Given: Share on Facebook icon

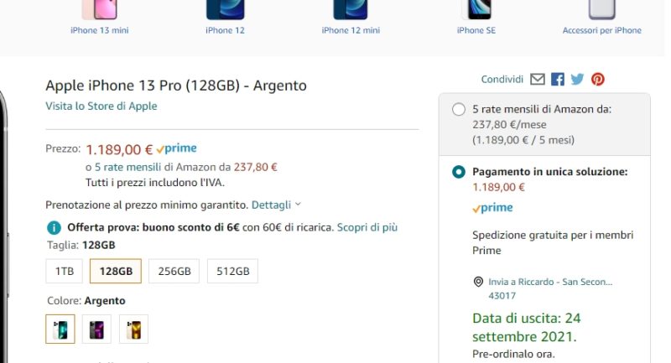Looking at the screenshot, I should [x=558, y=80].
